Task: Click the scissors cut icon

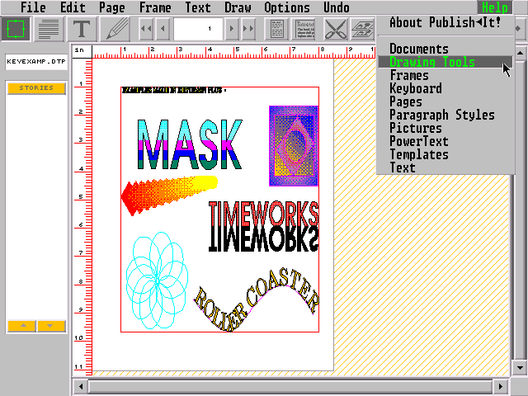Action: pos(336,29)
